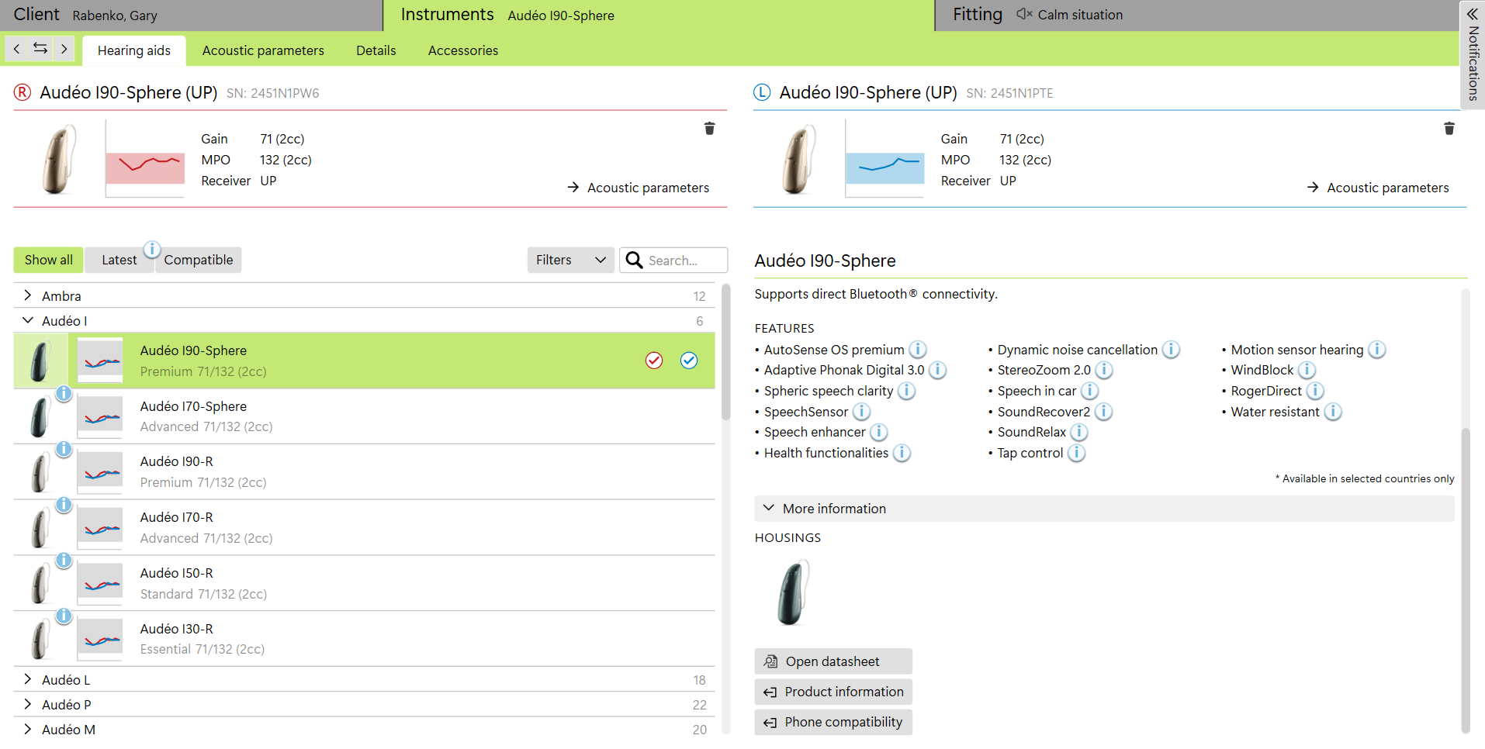Open info for Speech enhancer
The image size is (1485, 749).
pos(878,432)
